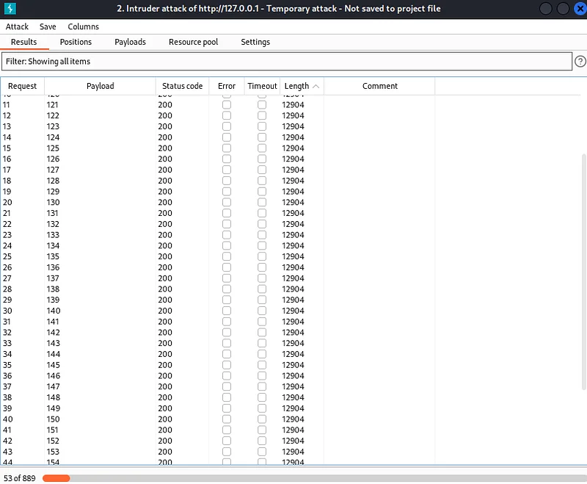The width and height of the screenshot is (587, 484).
Task: Click the Filter: Showing all items bar
Action: pos(287,62)
